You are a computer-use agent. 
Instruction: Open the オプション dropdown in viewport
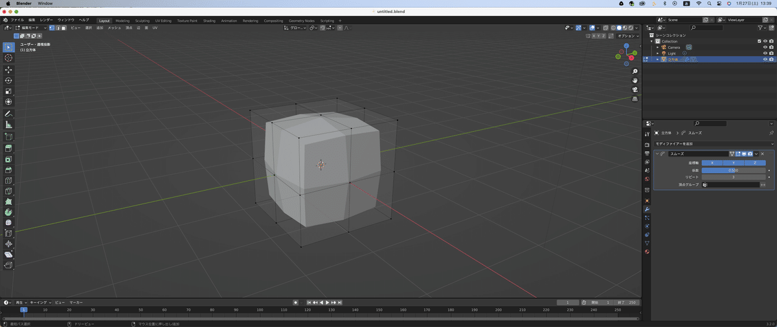(x=627, y=36)
